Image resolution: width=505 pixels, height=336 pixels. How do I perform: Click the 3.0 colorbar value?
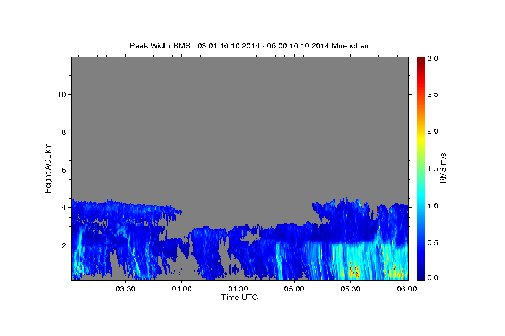[433, 59]
